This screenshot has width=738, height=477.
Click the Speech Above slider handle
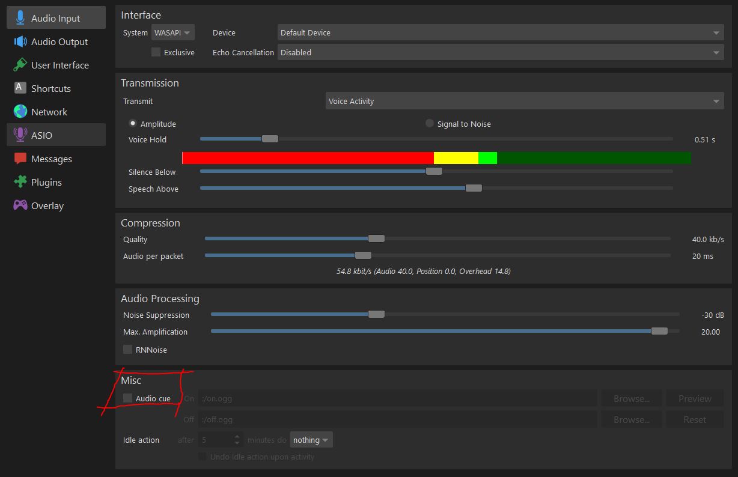[x=474, y=188]
